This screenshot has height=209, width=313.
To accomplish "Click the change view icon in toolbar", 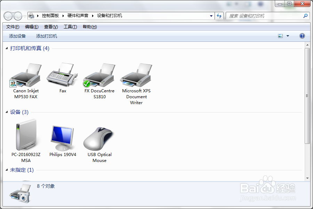I will [280, 36].
